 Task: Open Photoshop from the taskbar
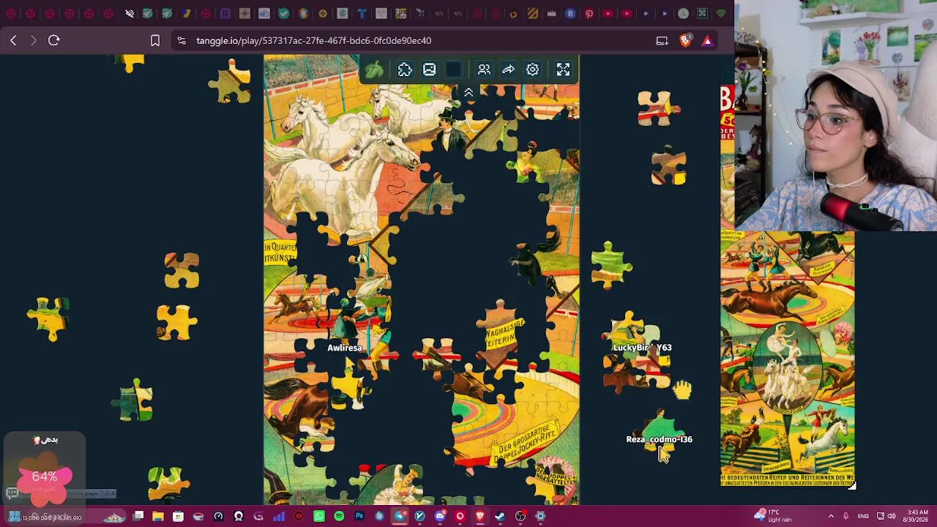tap(359, 516)
